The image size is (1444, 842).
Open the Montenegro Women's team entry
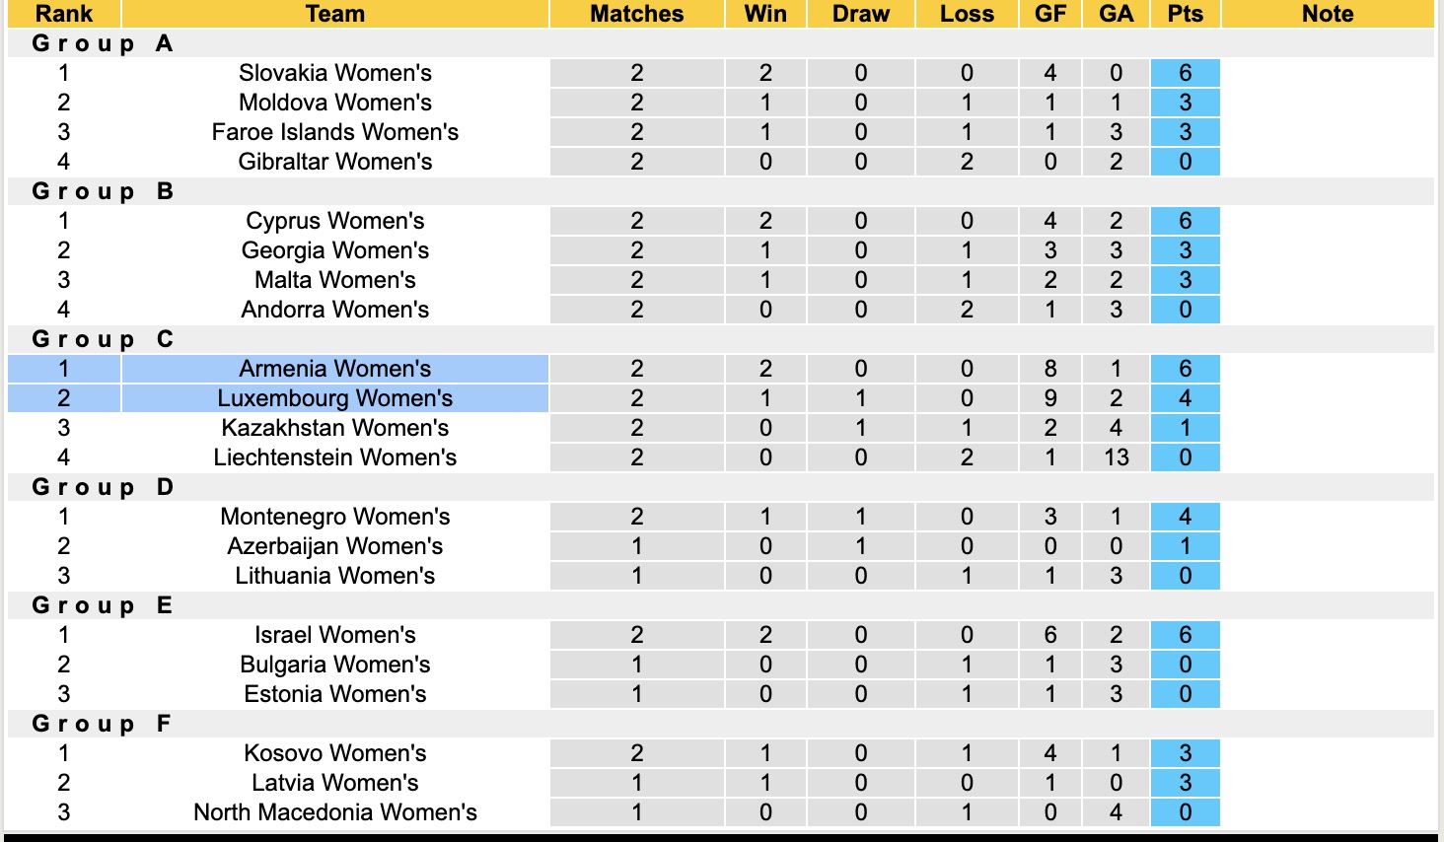[334, 517]
